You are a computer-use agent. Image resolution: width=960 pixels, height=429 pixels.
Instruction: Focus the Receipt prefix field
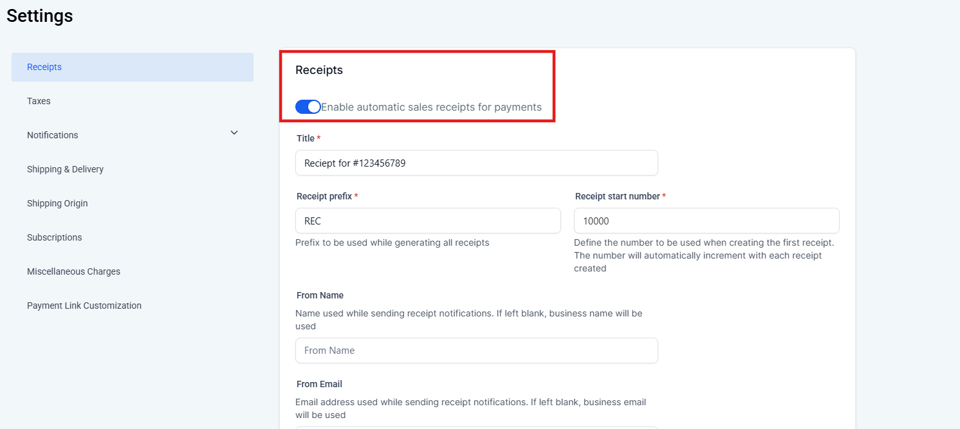coord(428,221)
